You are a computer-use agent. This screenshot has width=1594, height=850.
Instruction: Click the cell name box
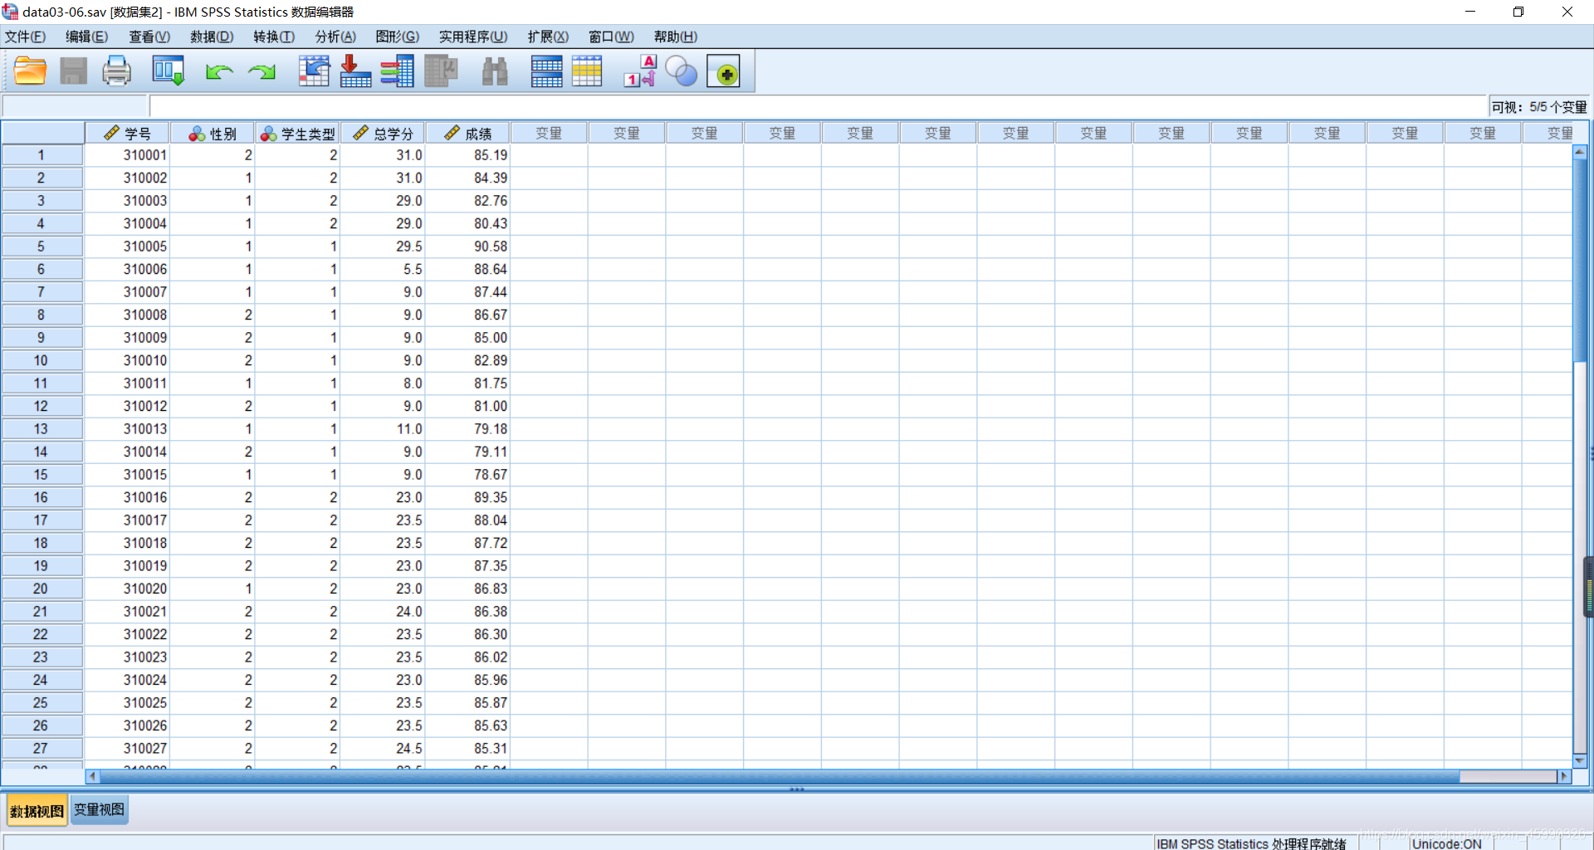click(75, 106)
